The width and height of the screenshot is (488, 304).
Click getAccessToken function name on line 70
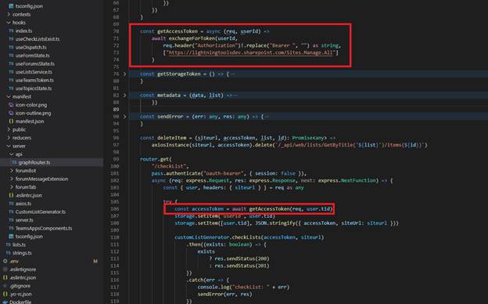click(x=177, y=31)
